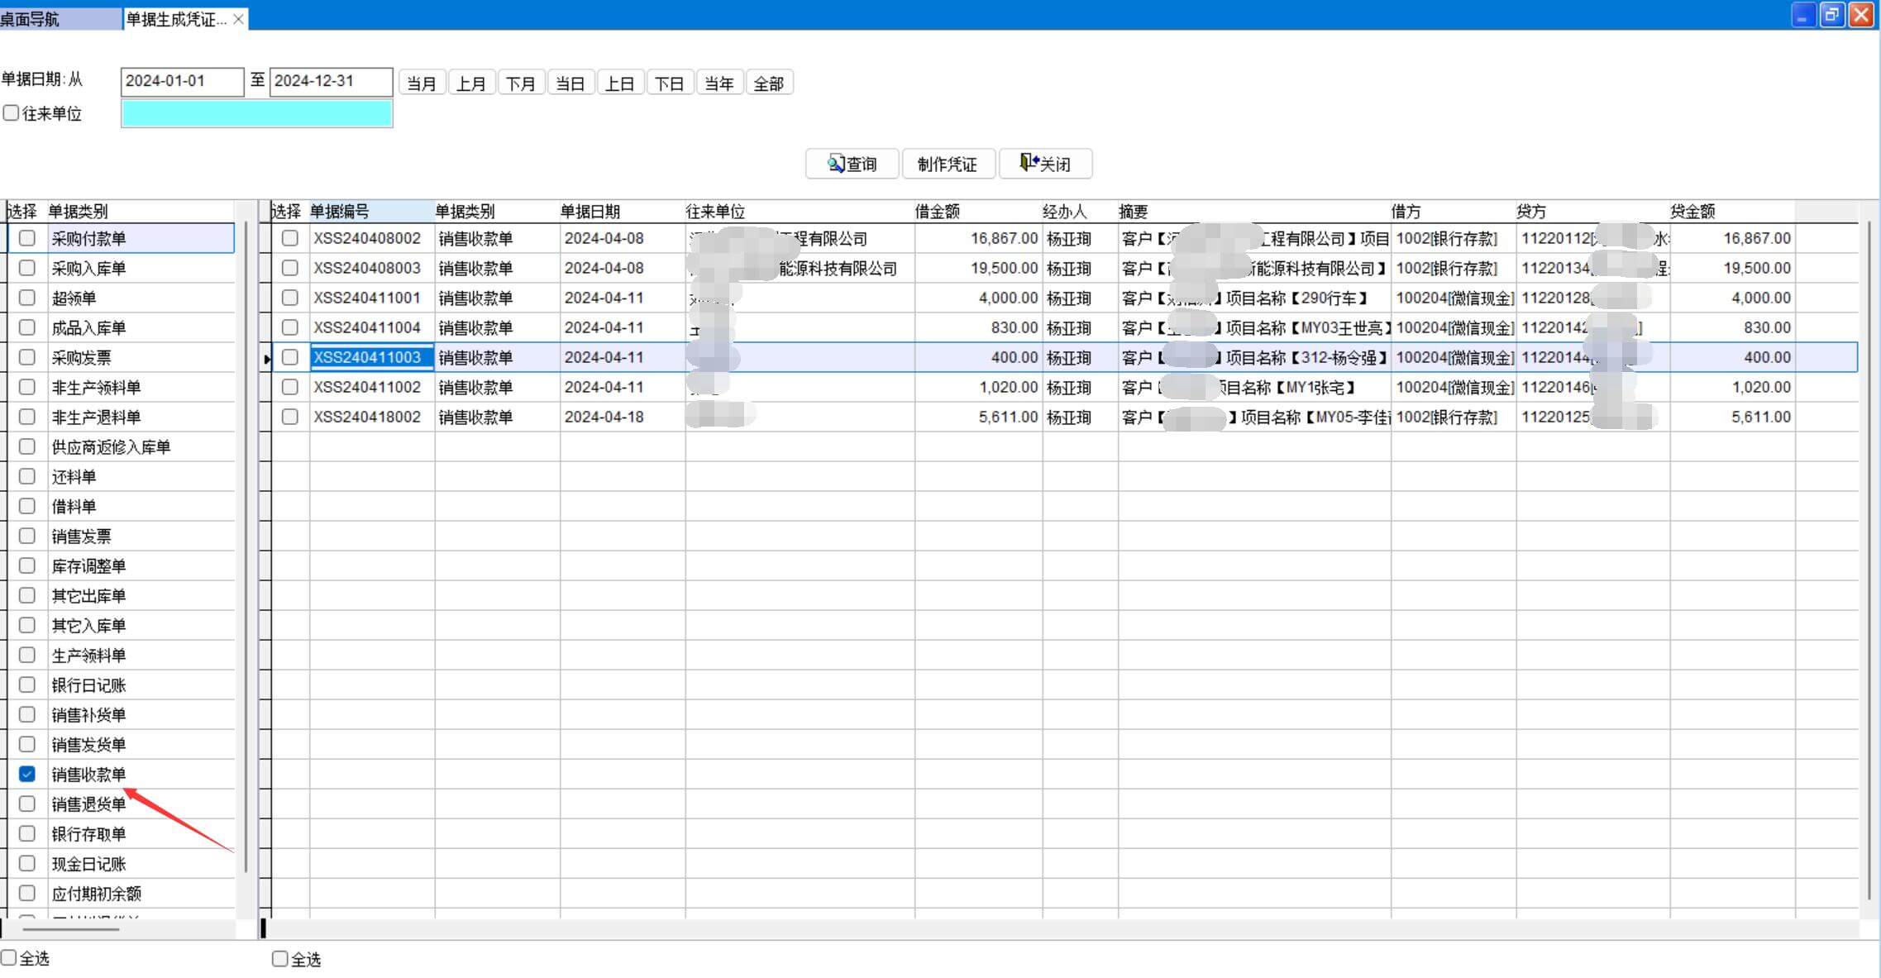
Task: Uncheck the 销售收款单 checkbox
Action: pyautogui.click(x=27, y=774)
